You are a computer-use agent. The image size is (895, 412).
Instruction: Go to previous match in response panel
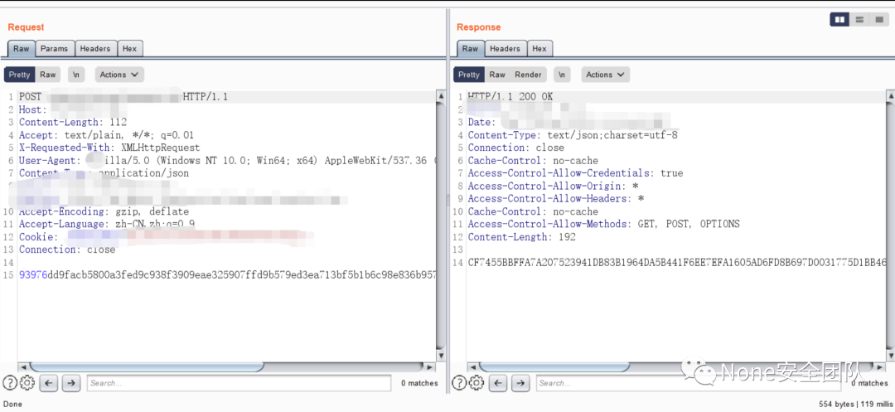498,383
